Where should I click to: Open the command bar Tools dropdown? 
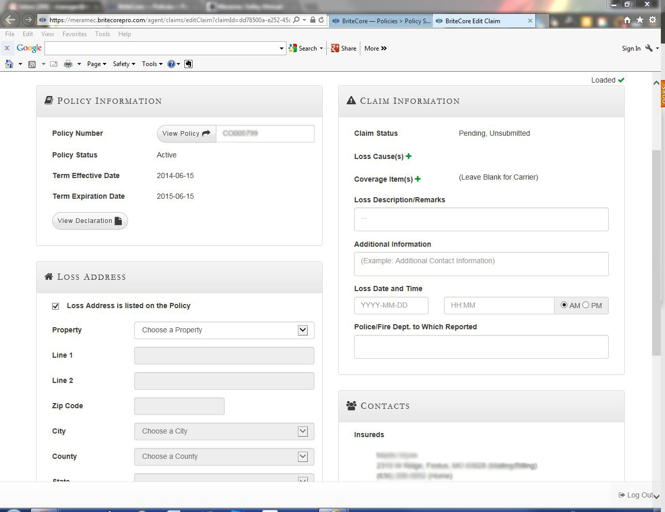[152, 64]
